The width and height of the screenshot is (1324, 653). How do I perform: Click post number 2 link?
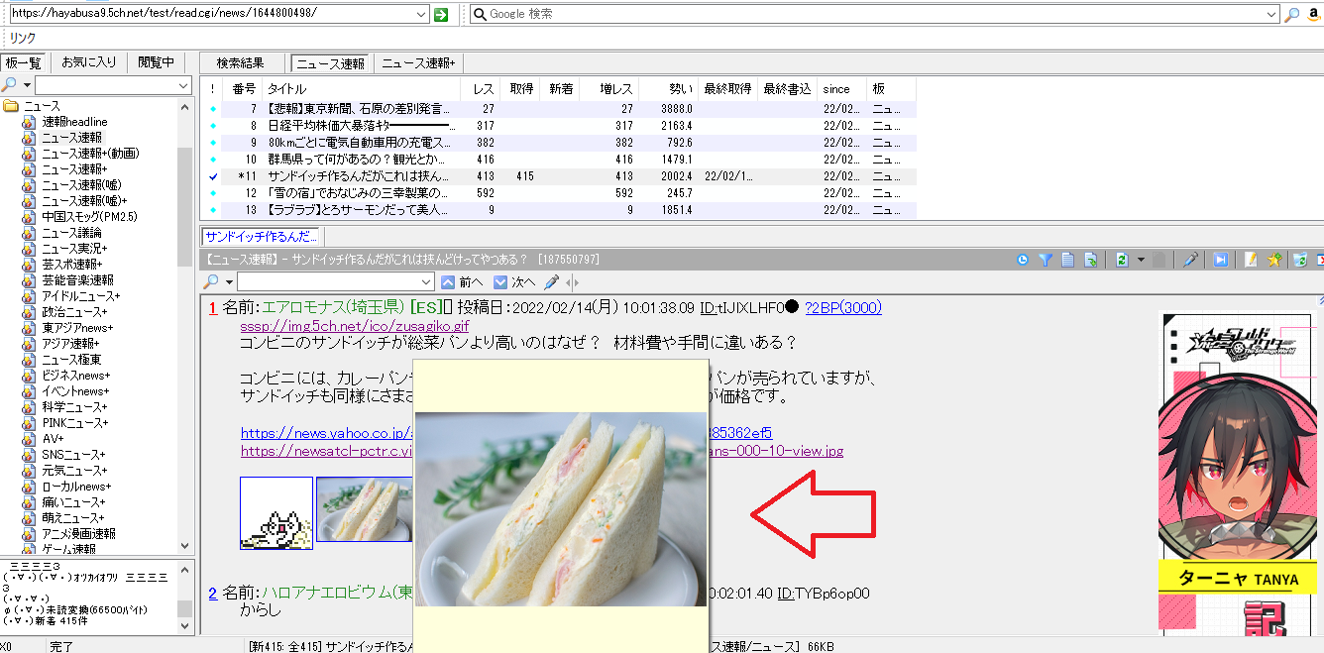point(213,594)
